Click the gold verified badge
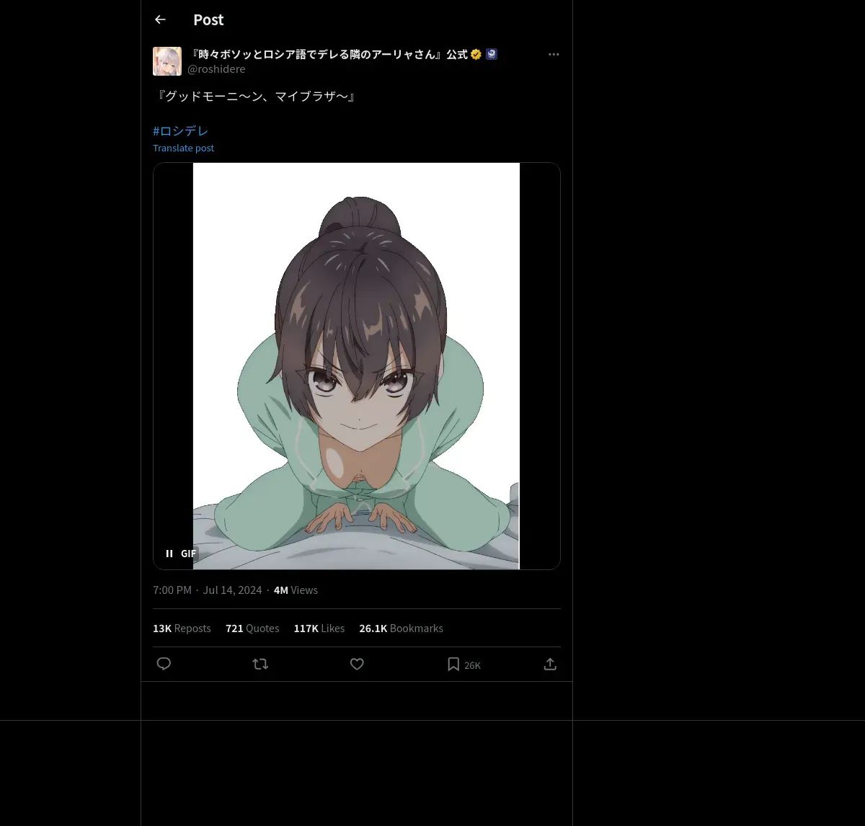The image size is (865, 826). coord(476,54)
